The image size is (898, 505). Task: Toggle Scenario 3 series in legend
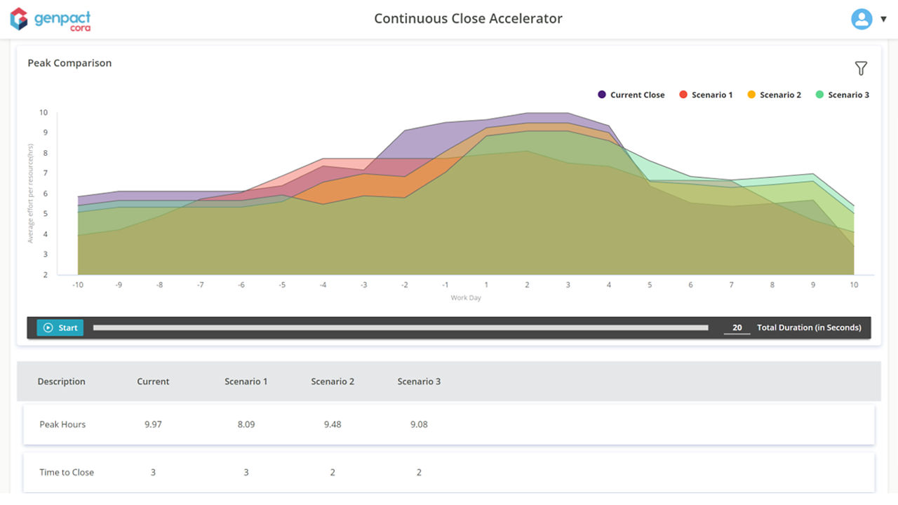pos(841,95)
